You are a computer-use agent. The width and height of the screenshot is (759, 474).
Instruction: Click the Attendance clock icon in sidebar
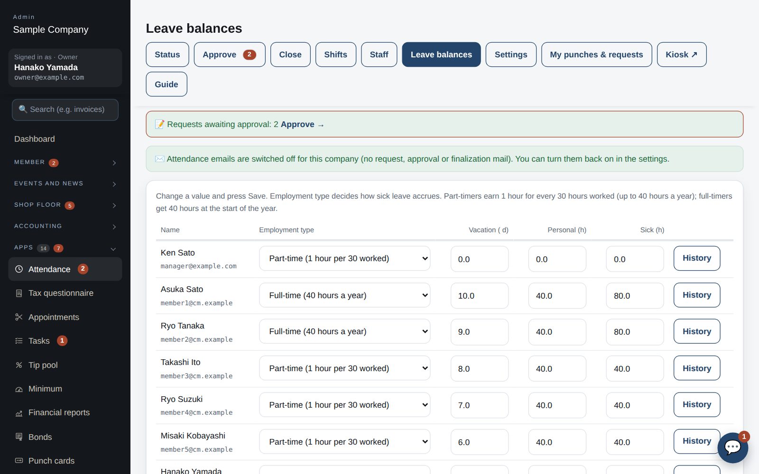point(19,269)
